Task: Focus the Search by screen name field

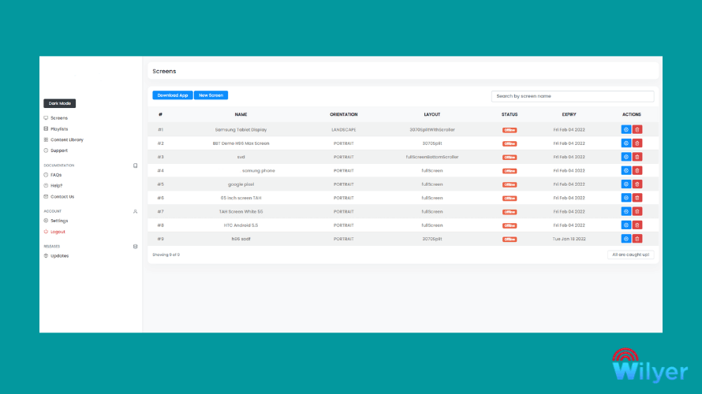Action: (573, 96)
